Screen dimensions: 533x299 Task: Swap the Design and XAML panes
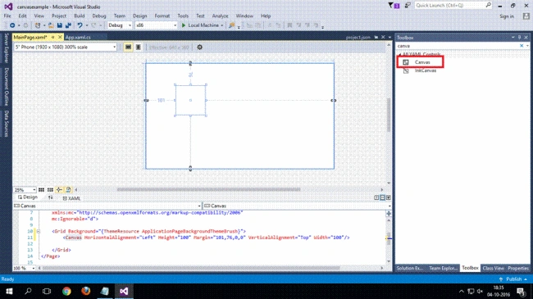click(50, 197)
